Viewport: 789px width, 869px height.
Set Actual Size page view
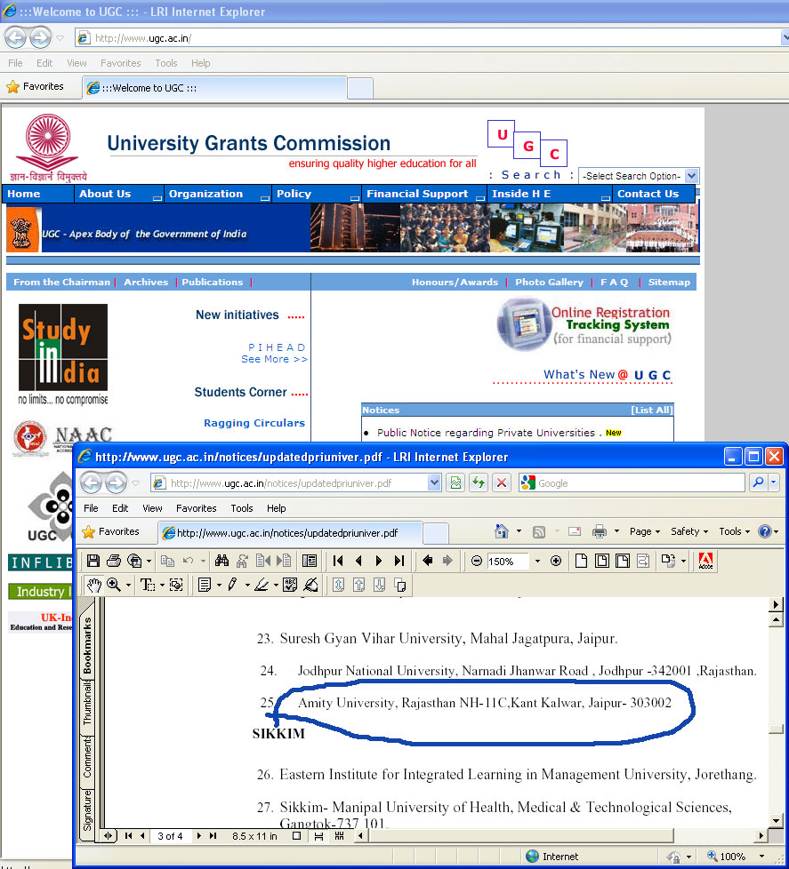point(581,561)
